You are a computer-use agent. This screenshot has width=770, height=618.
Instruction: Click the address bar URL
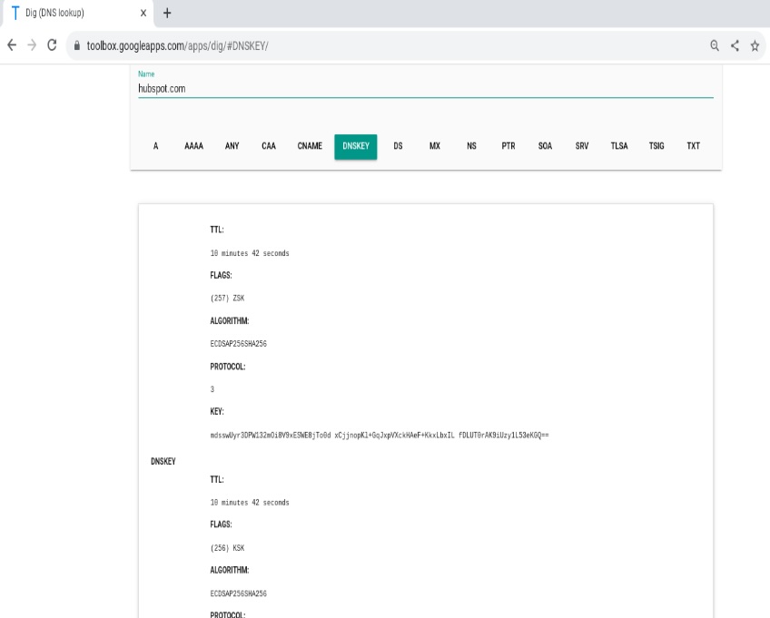[x=177, y=45]
